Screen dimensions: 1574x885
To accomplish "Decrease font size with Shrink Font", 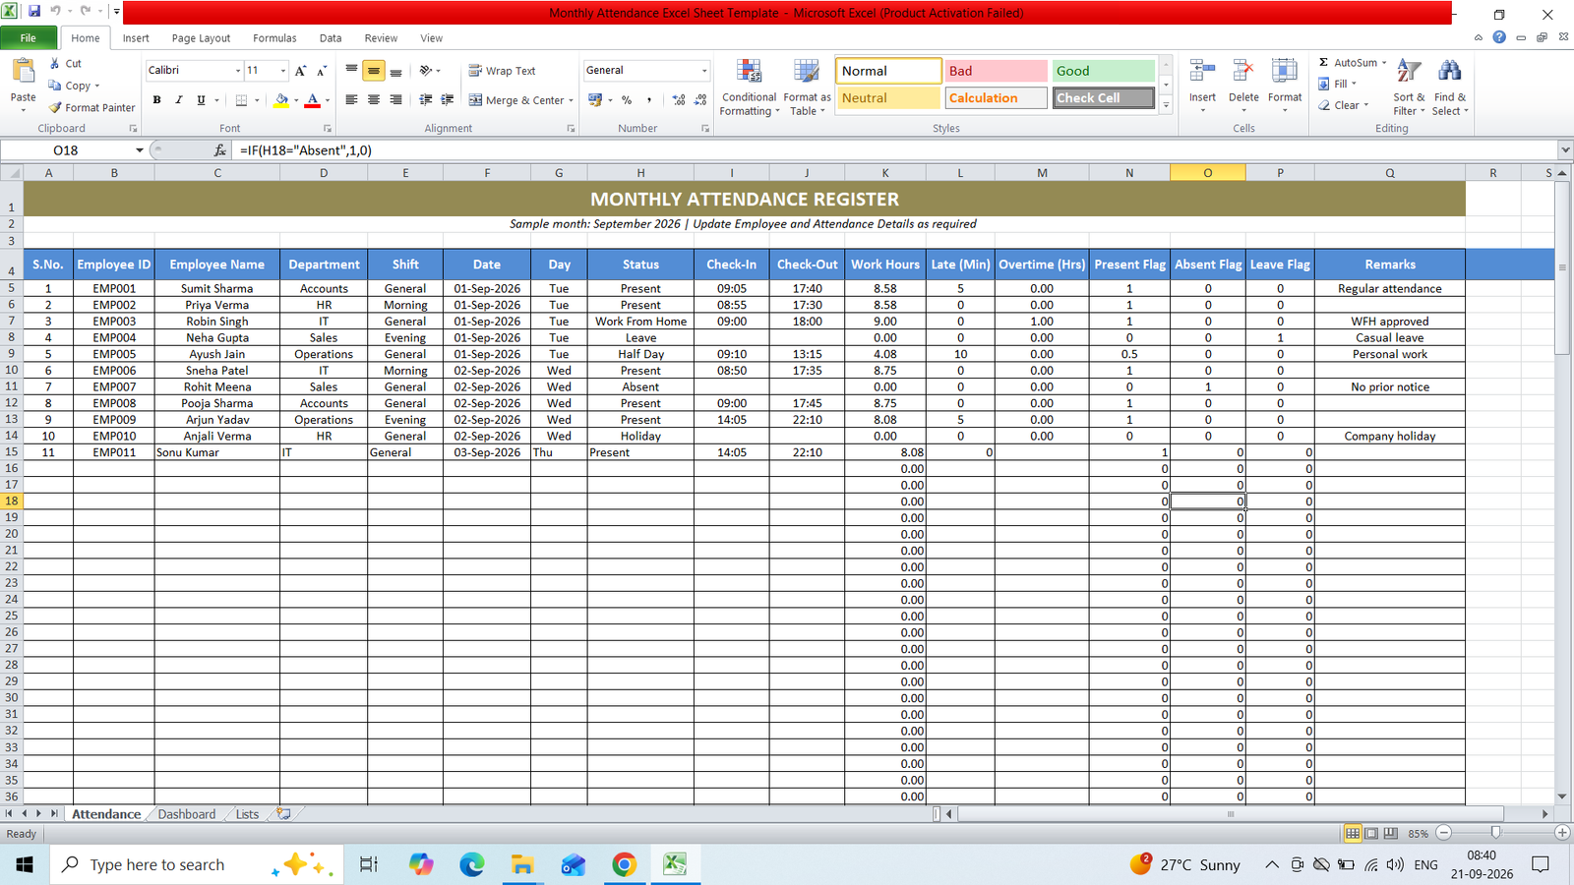I will (321, 71).
